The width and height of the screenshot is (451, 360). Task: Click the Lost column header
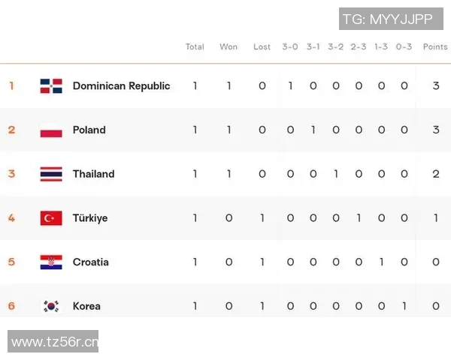262,46
